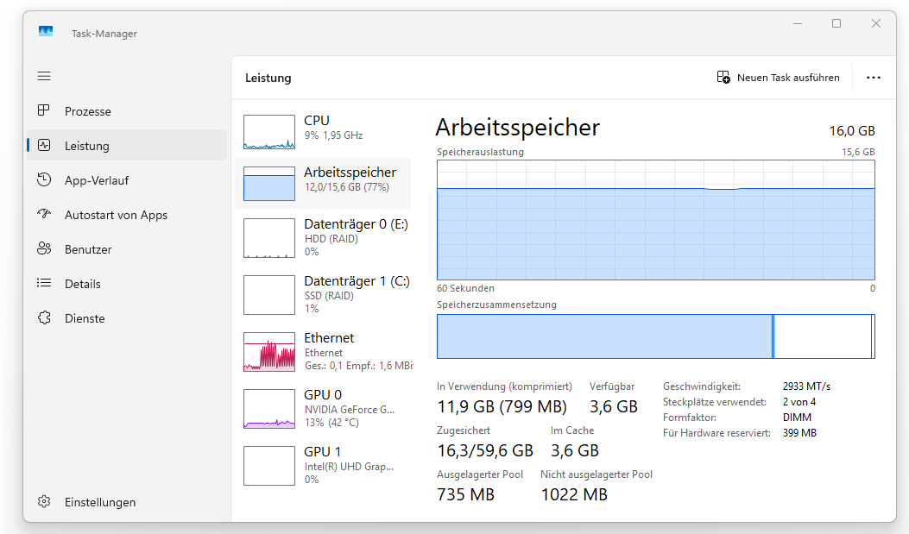Select the GPU 1 graph thumbnail
Image resolution: width=909 pixels, height=534 pixels.
click(x=269, y=466)
